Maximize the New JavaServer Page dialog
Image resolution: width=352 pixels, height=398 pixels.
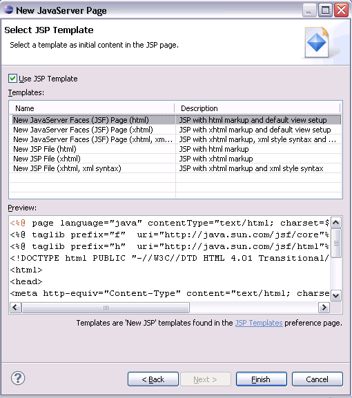pyautogui.click(x=325, y=10)
